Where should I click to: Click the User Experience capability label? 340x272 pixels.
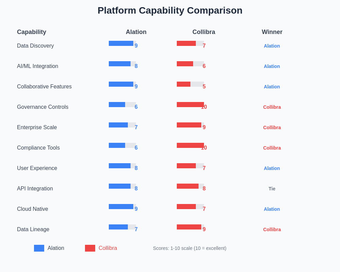37,168
